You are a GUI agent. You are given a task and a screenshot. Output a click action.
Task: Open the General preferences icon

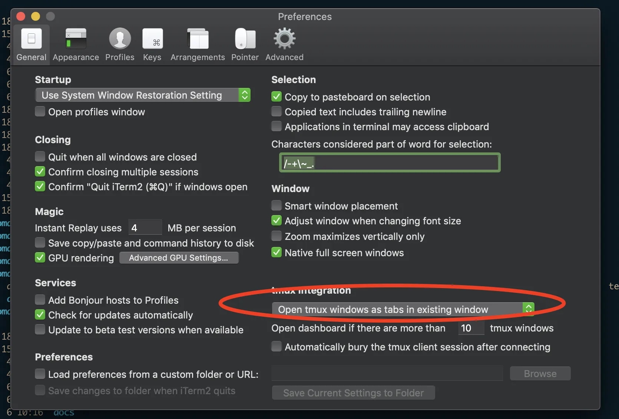coord(32,39)
